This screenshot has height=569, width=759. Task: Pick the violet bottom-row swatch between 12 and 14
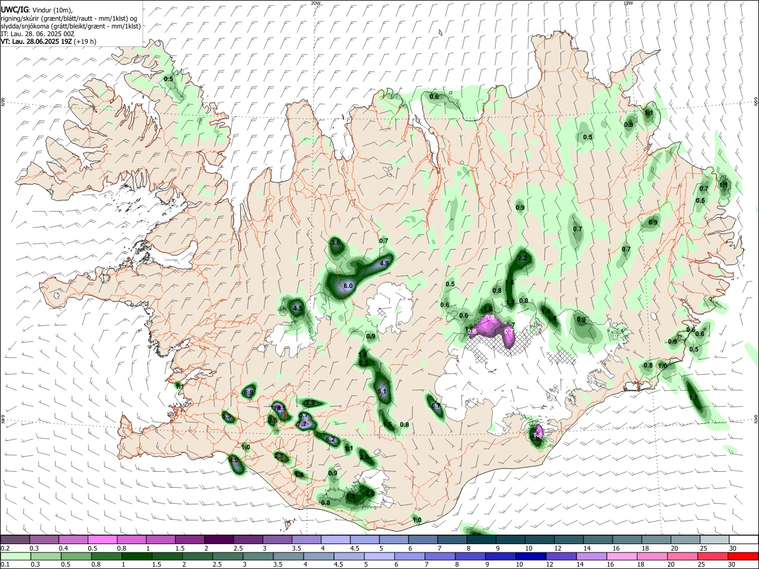(561, 556)
